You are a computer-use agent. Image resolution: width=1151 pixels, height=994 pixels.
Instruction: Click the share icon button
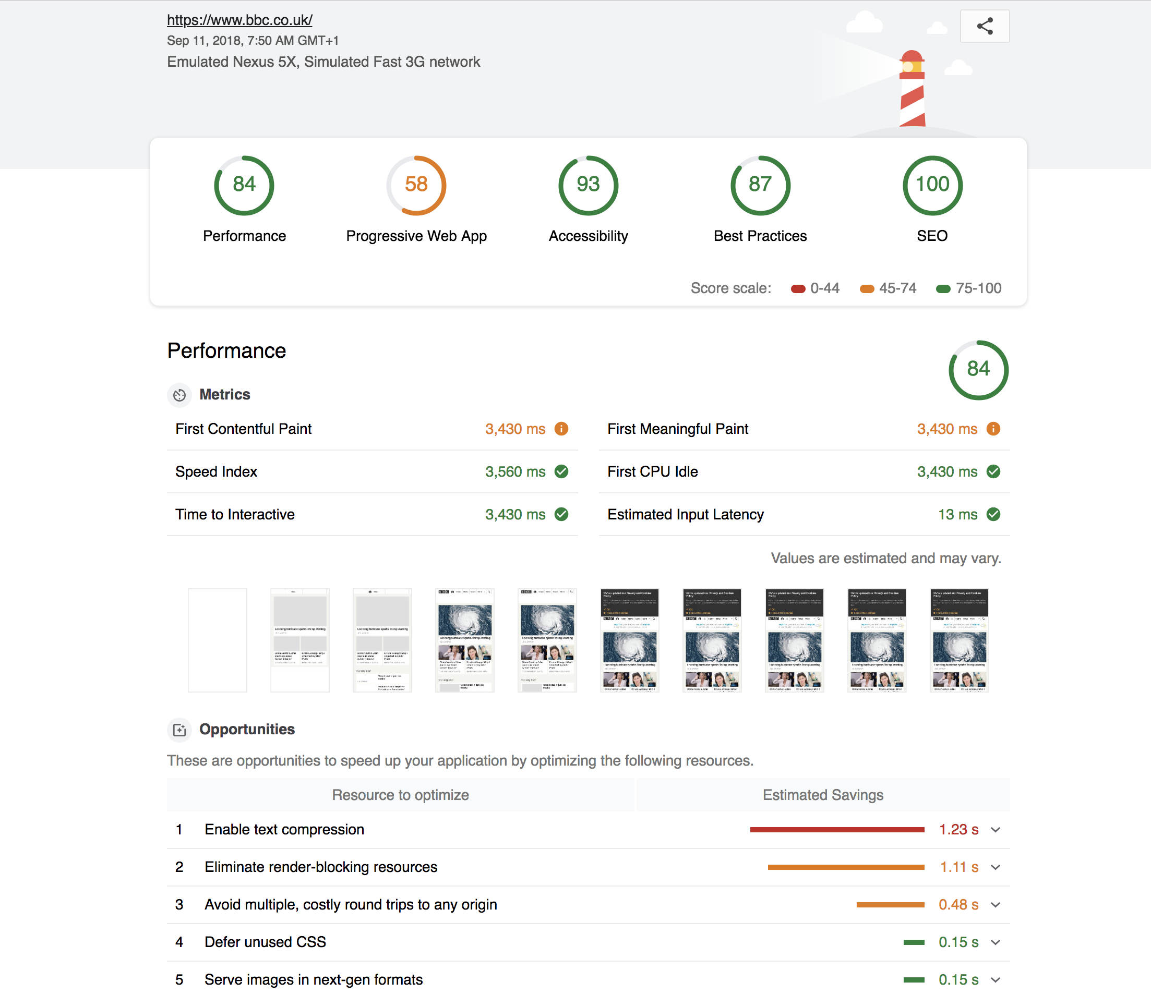[985, 26]
